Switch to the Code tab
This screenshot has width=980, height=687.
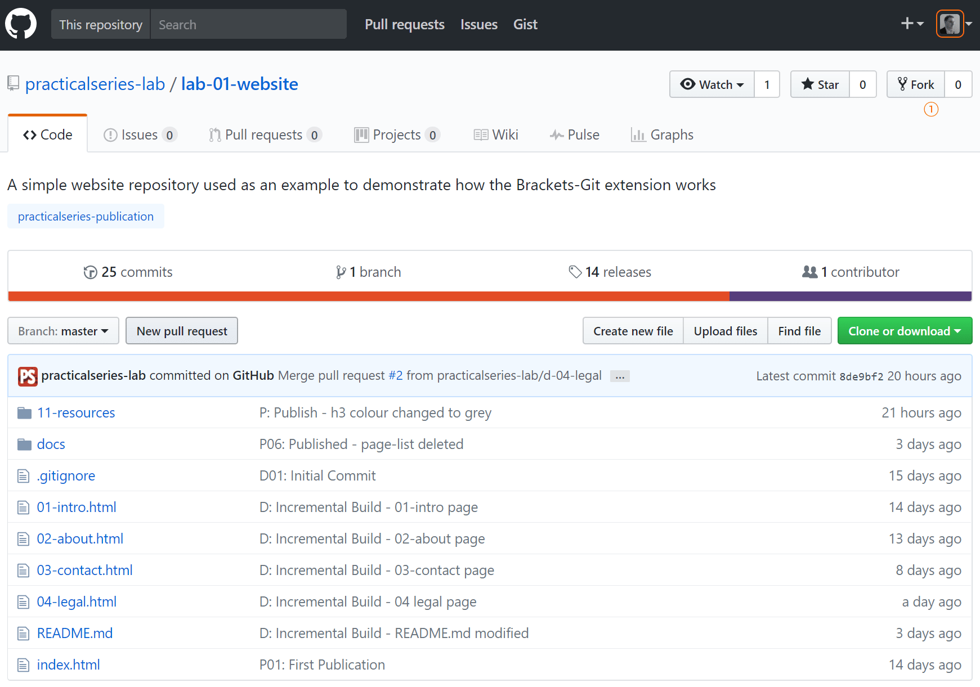pos(48,134)
